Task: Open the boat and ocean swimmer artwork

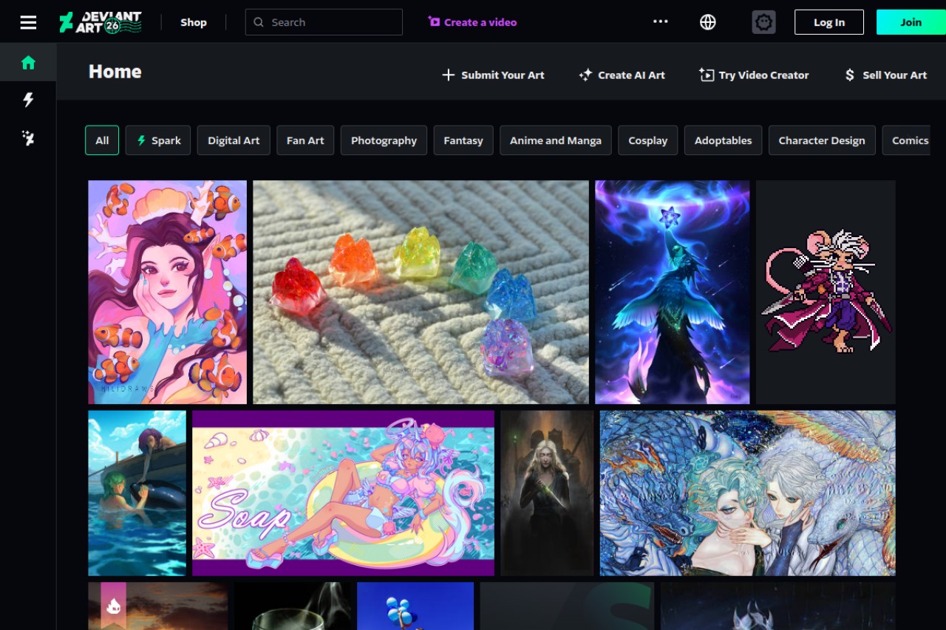Action: 137,493
